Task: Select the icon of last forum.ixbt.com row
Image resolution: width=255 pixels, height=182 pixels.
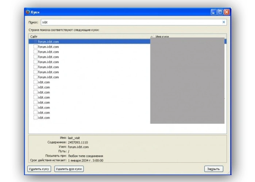Action: tap(35, 77)
